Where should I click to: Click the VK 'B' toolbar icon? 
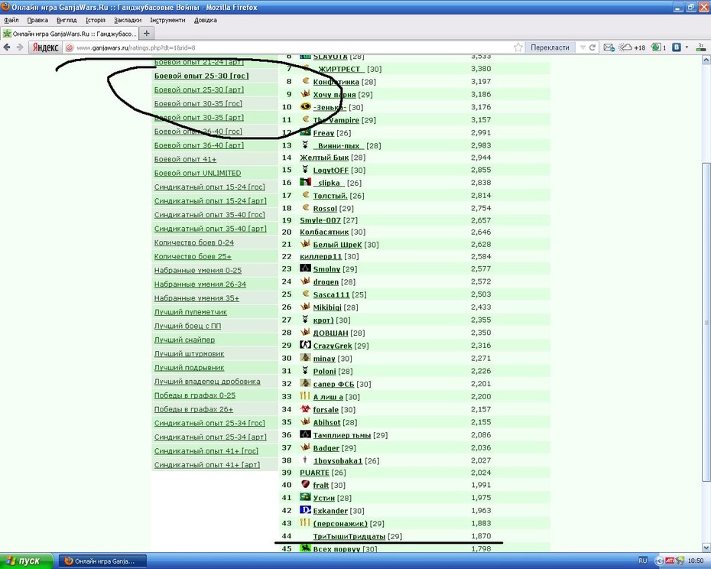676,47
